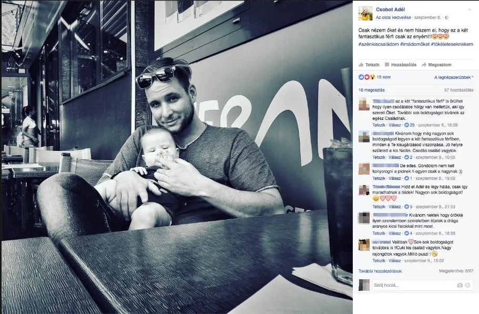Open the Csobot Adél page link
The width and height of the screenshot is (479, 314).
[391, 9]
